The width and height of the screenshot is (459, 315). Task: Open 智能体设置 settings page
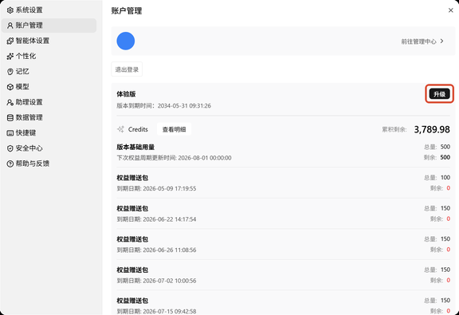[x=49, y=41]
